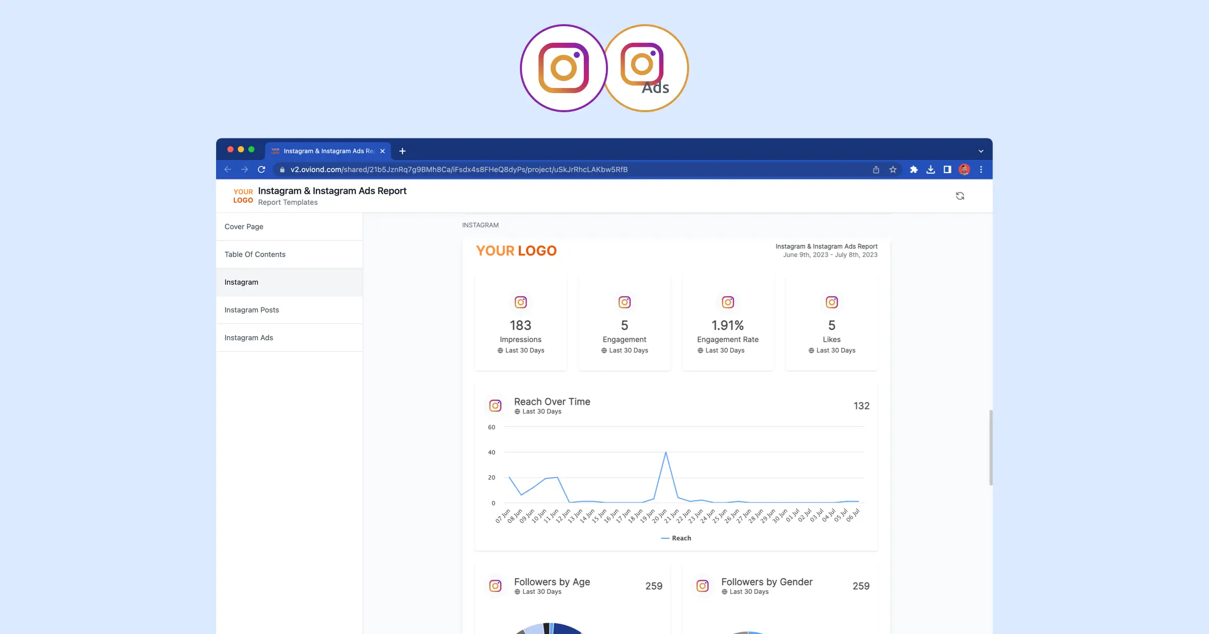This screenshot has height=634, width=1209.
Task: Click the share page icon in address bar
Action: tap(876, 170)
